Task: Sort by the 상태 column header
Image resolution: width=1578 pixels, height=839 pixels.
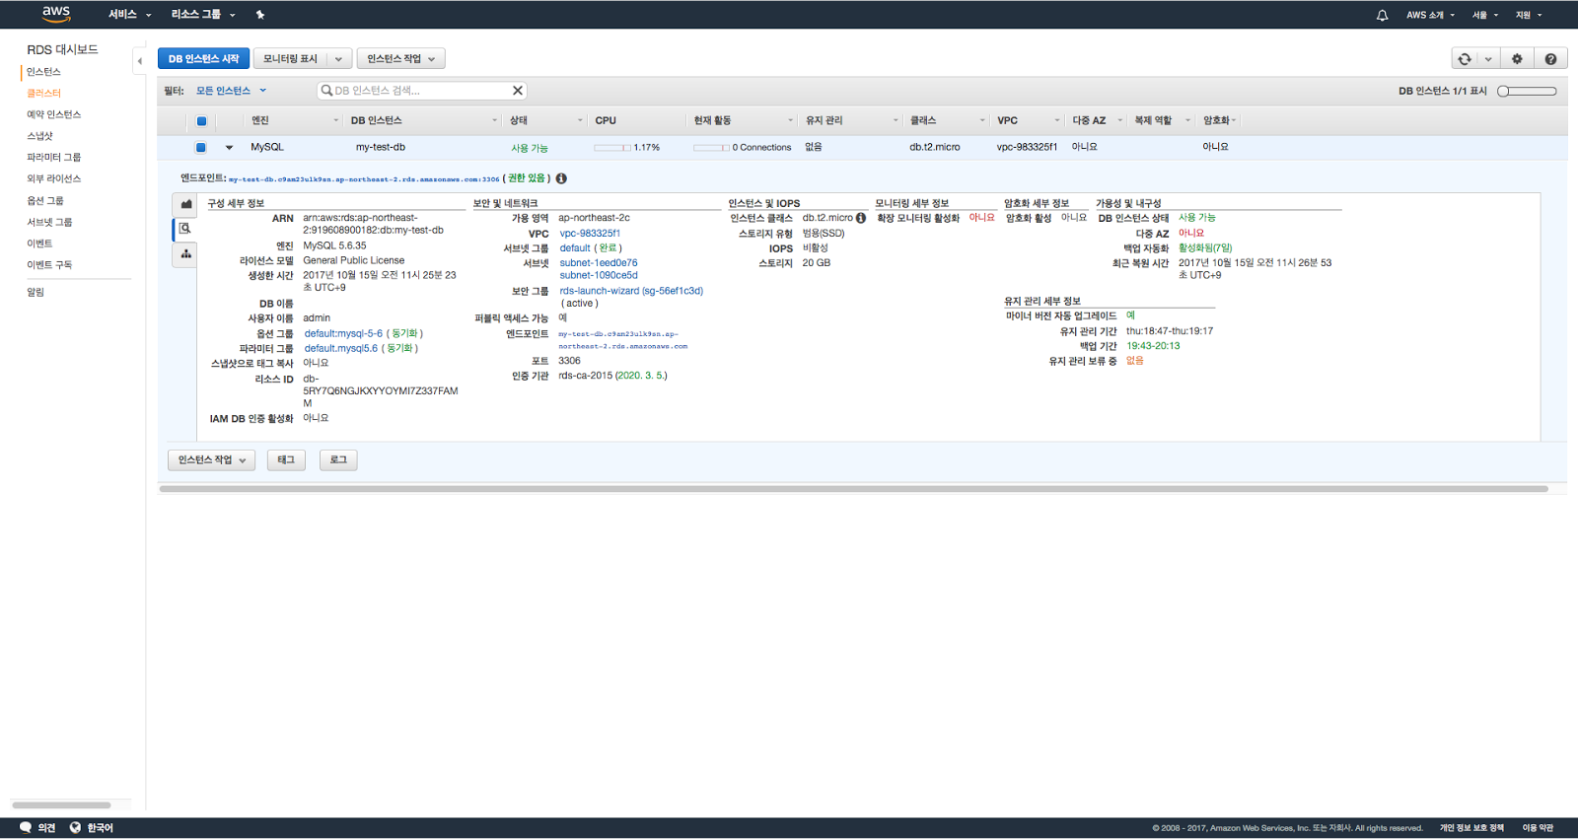Action: pyautogui.click(x=545, y=121)
